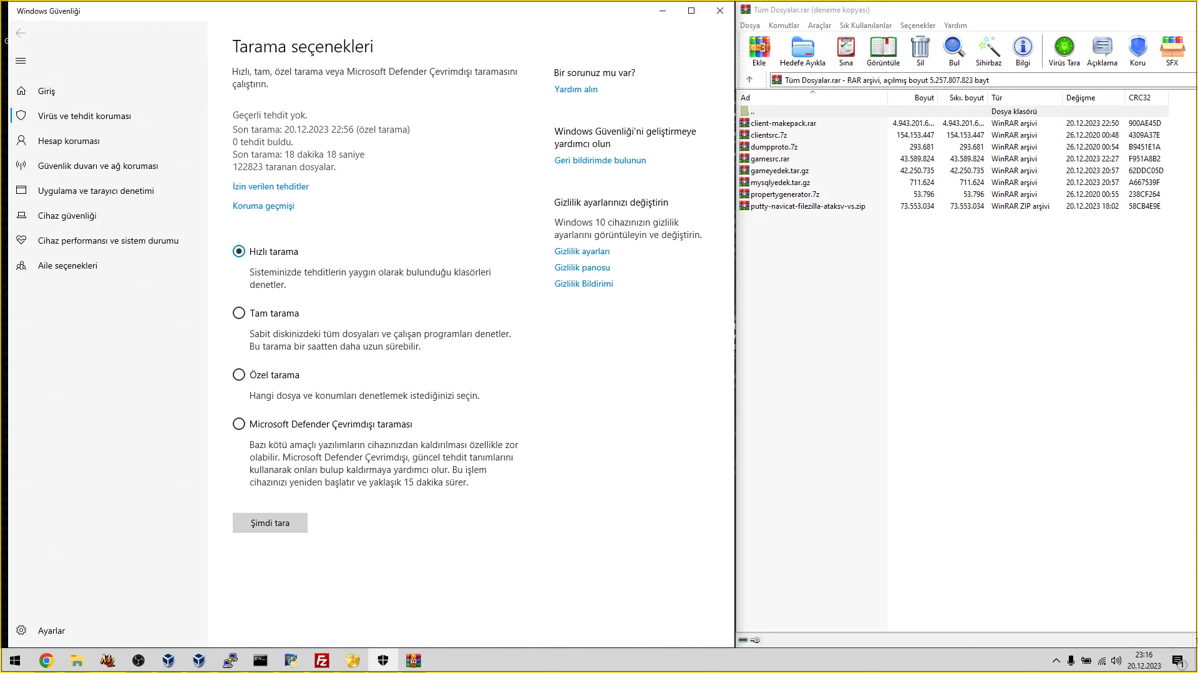Open the Bul find tool in WinRAR

954,51
